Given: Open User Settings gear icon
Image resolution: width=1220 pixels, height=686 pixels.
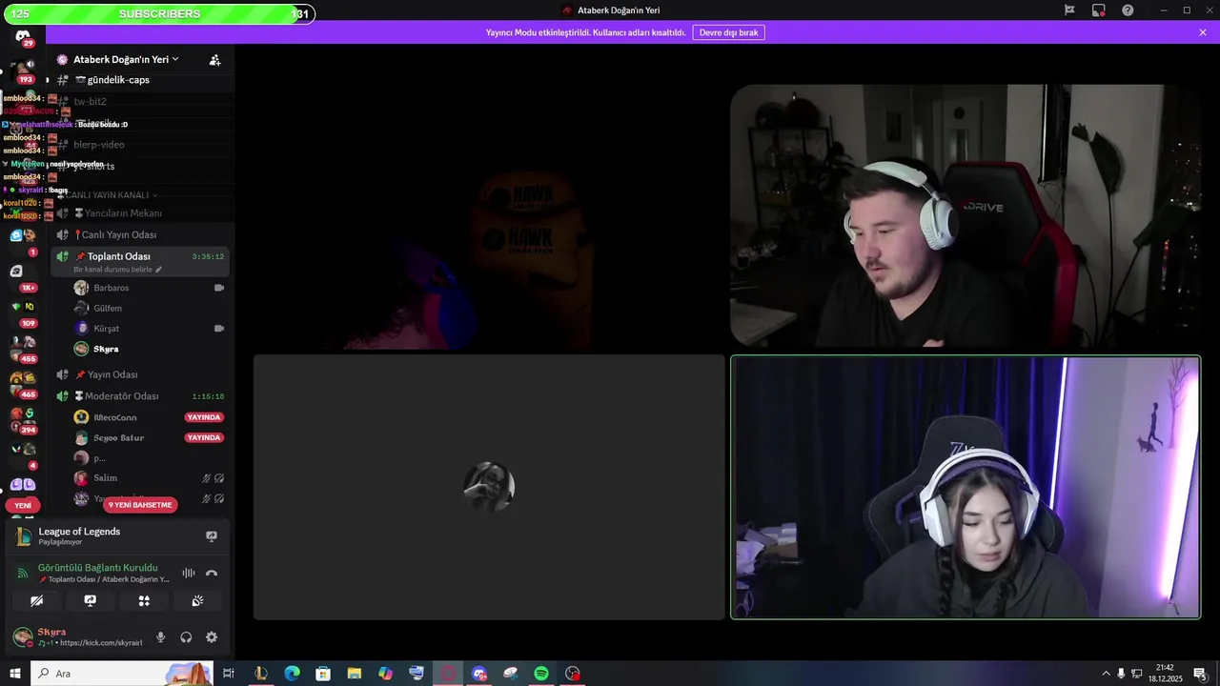Looking at the screenshot, I should pyautogui.click(x=212, y=637).
